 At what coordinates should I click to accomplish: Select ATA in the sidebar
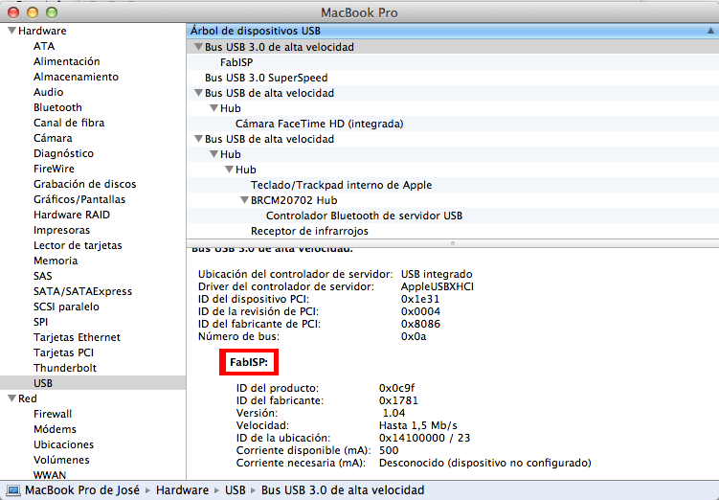pos(44,46)
